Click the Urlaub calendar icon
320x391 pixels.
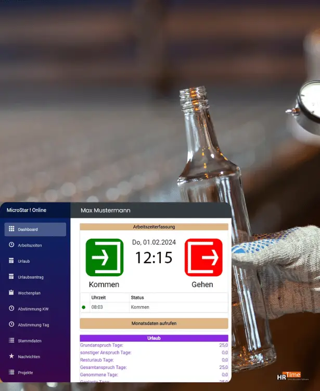point(11,261)
